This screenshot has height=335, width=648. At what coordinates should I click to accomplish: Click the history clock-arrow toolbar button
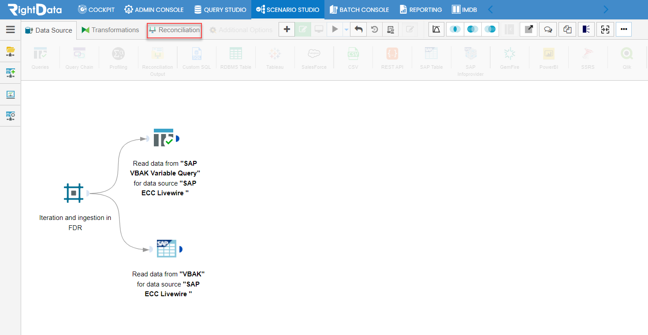point(374,30)
